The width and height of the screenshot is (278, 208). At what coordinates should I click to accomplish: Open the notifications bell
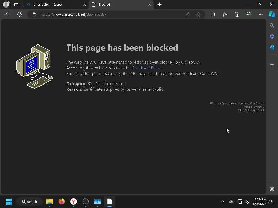pos(271,201)
